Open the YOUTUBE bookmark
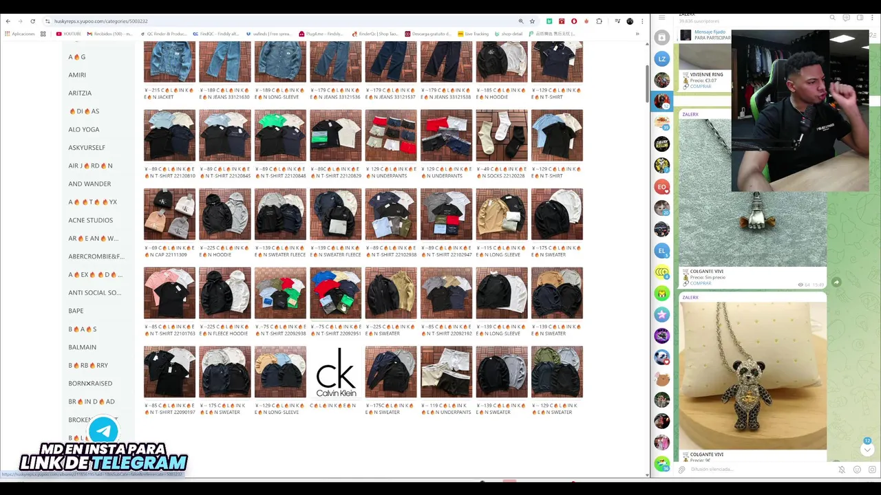Image resolution: width=881 pixels, height=495 pixels. (69, 34)
